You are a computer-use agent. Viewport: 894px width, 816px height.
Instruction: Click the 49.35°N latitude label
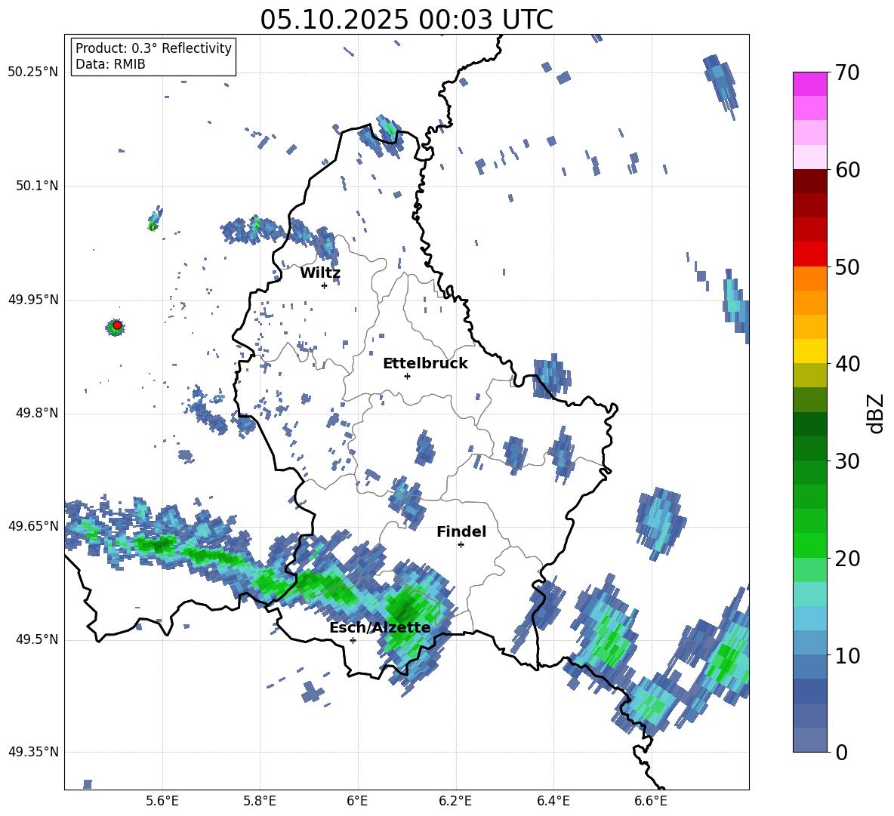pyautogui.click(x=33, y=752)
